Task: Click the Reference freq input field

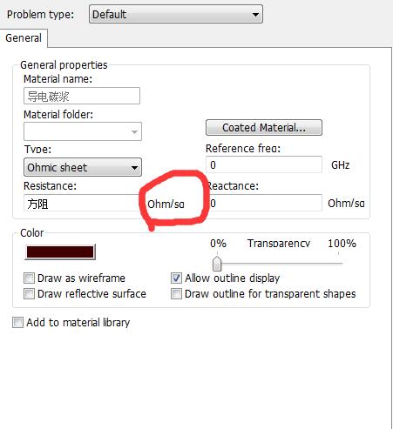Action: [264, 164]
